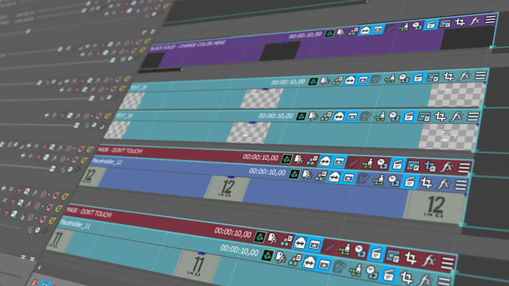509x286 pixels.
Task: Toggle the blue clapperboard button on the purple event
Action: point(431,25)
